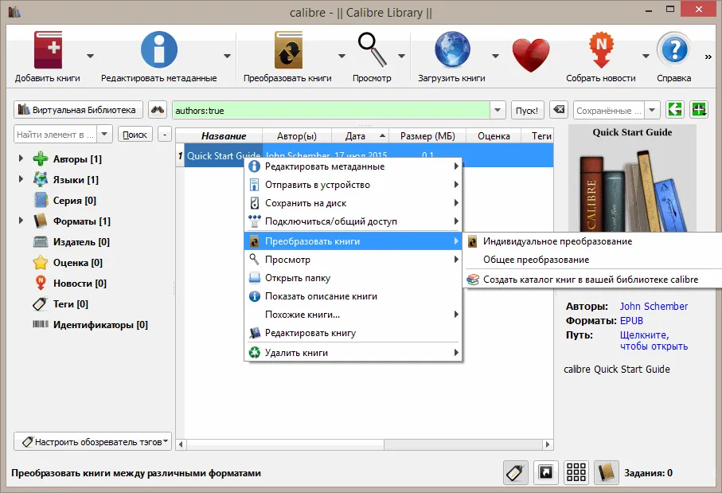Open the Просмотр toolbar dropdown arrow
722x493 pixels.
point(401,57)
